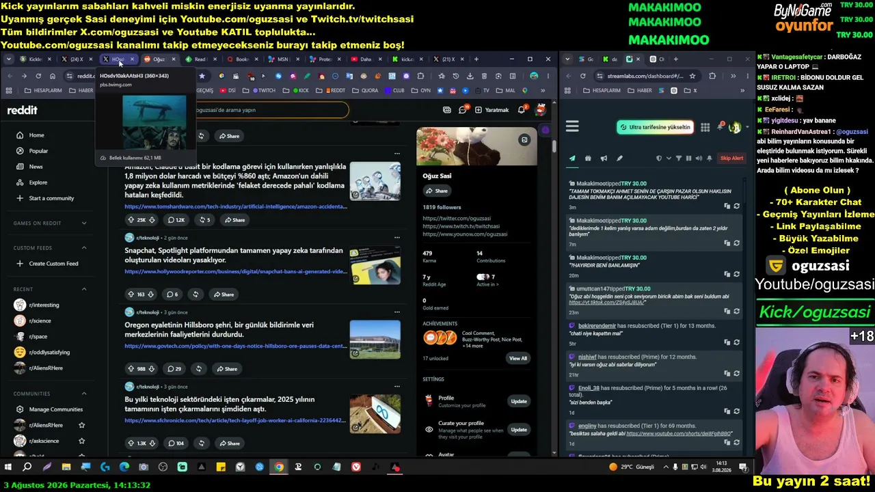Open Streamlabs hamburger menu
Viewport: 875px width, 492px height.
(572, 126)
